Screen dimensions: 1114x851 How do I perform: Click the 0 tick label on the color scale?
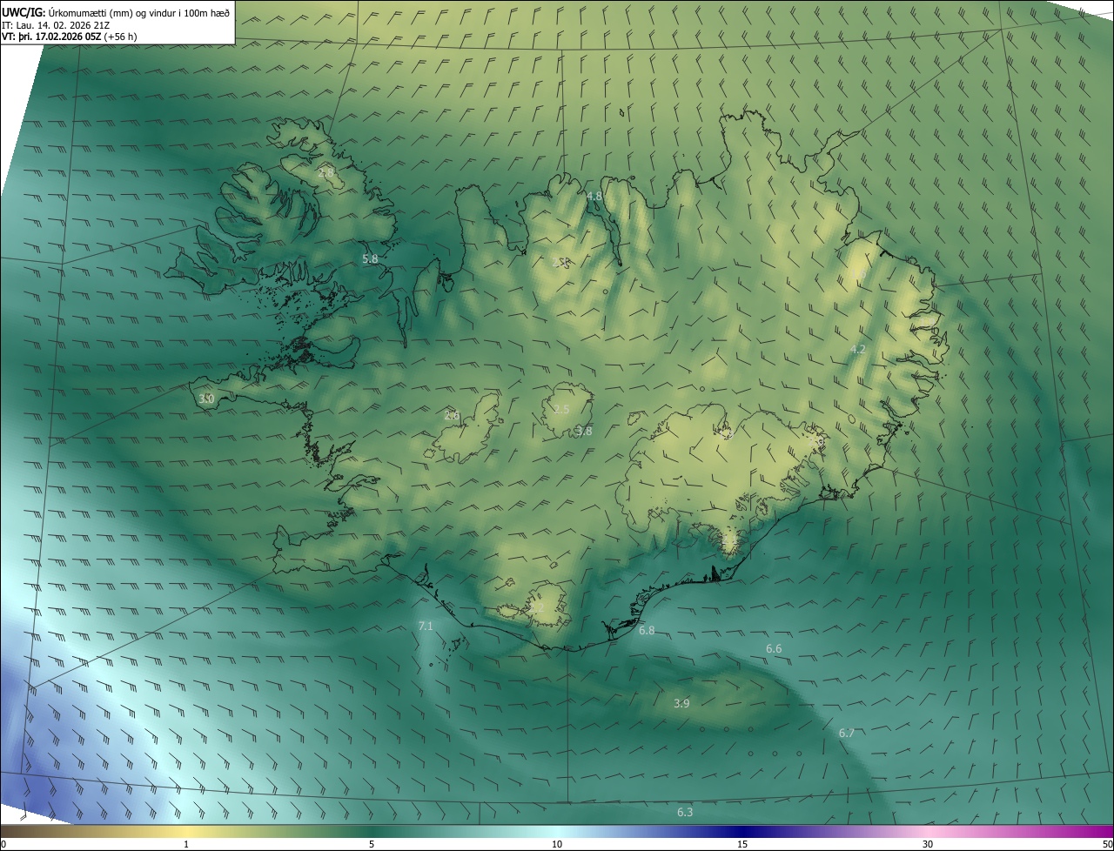[x=3, y=844]
